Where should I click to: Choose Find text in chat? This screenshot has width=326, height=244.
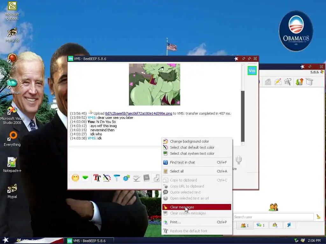coord(197,162)
